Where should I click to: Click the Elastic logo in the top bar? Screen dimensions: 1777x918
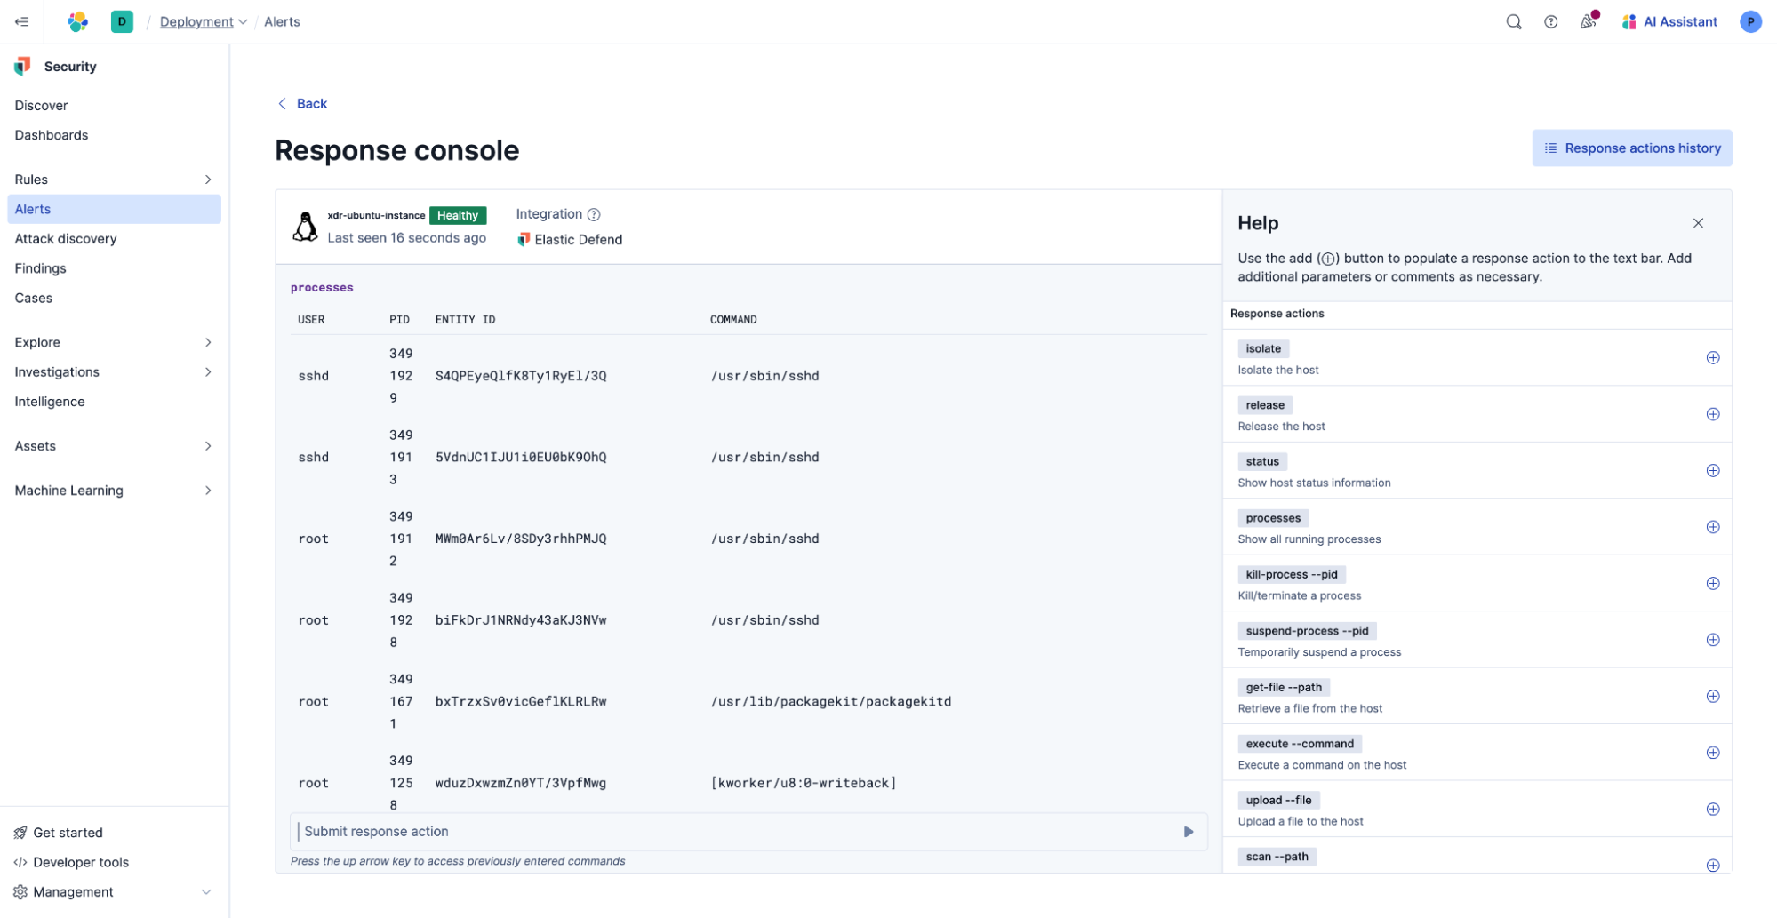(x=77, y=21)
